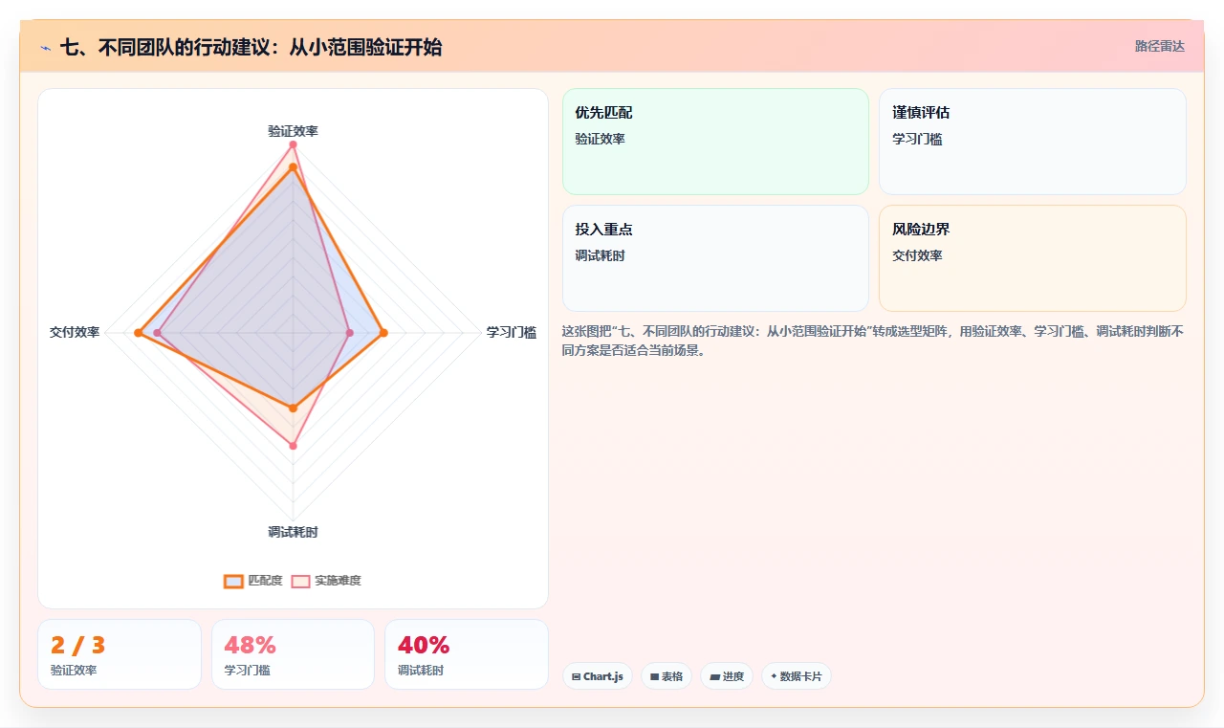This screenshot has width=1224, height=728.
Task: Open the 谨慎评估 card
Action: click(1033, 142)
